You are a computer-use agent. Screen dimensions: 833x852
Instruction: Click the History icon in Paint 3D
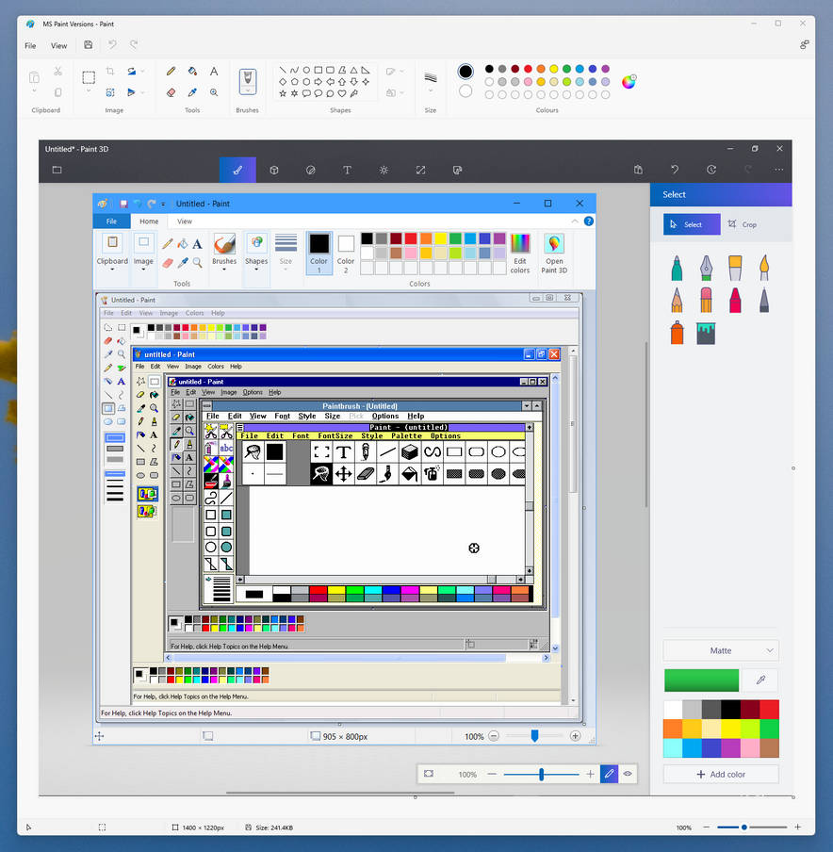[711, 170]
